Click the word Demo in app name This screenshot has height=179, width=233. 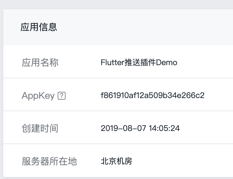tap(167, 63)
